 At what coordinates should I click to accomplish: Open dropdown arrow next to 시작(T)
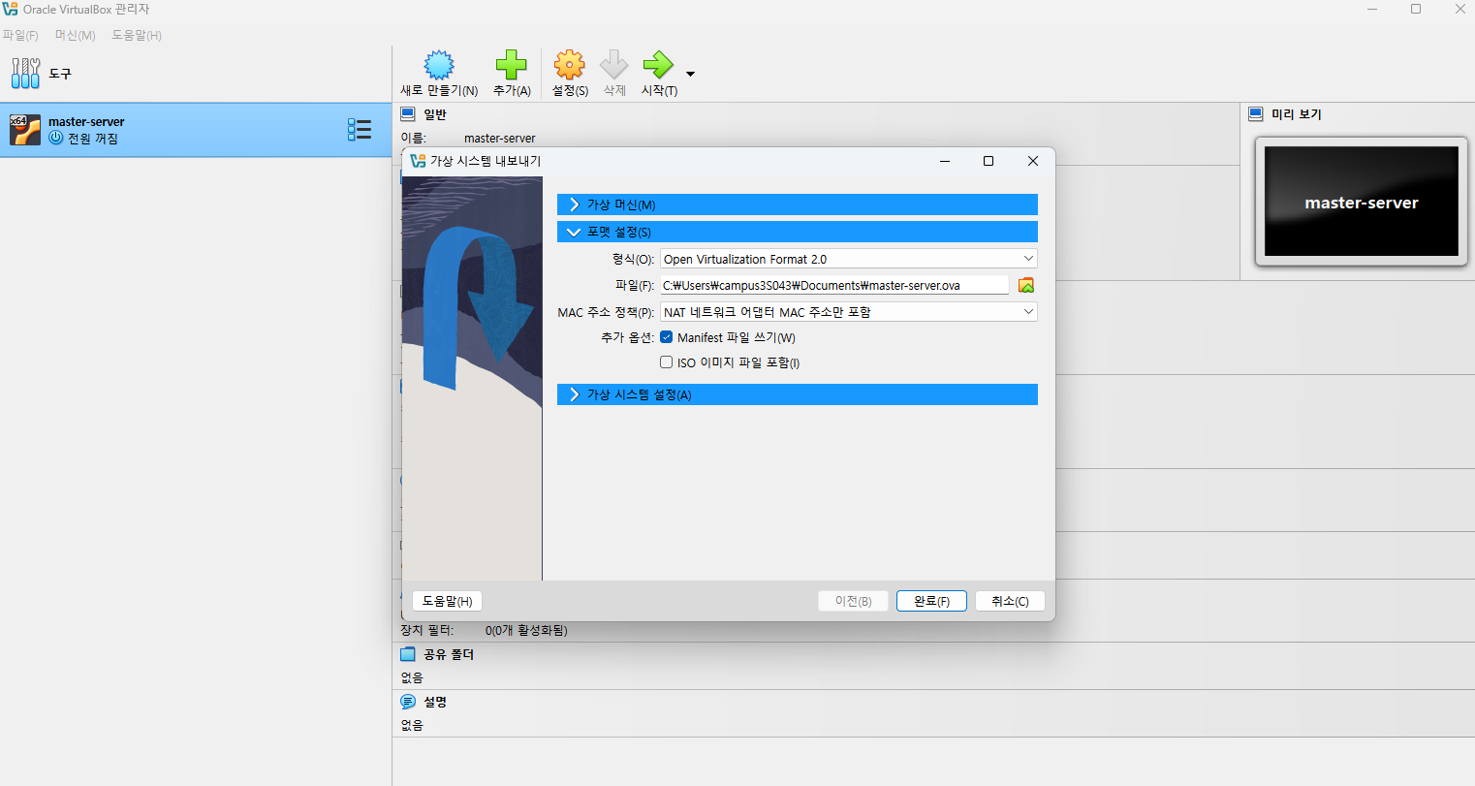click(x=690, y=74)
